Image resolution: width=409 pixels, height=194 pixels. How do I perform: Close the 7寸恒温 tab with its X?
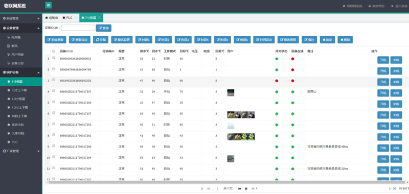99,18
